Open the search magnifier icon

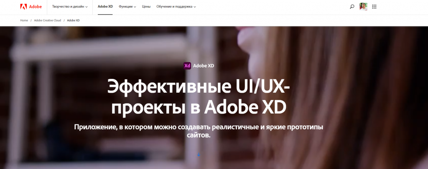[x=352, y=7]
